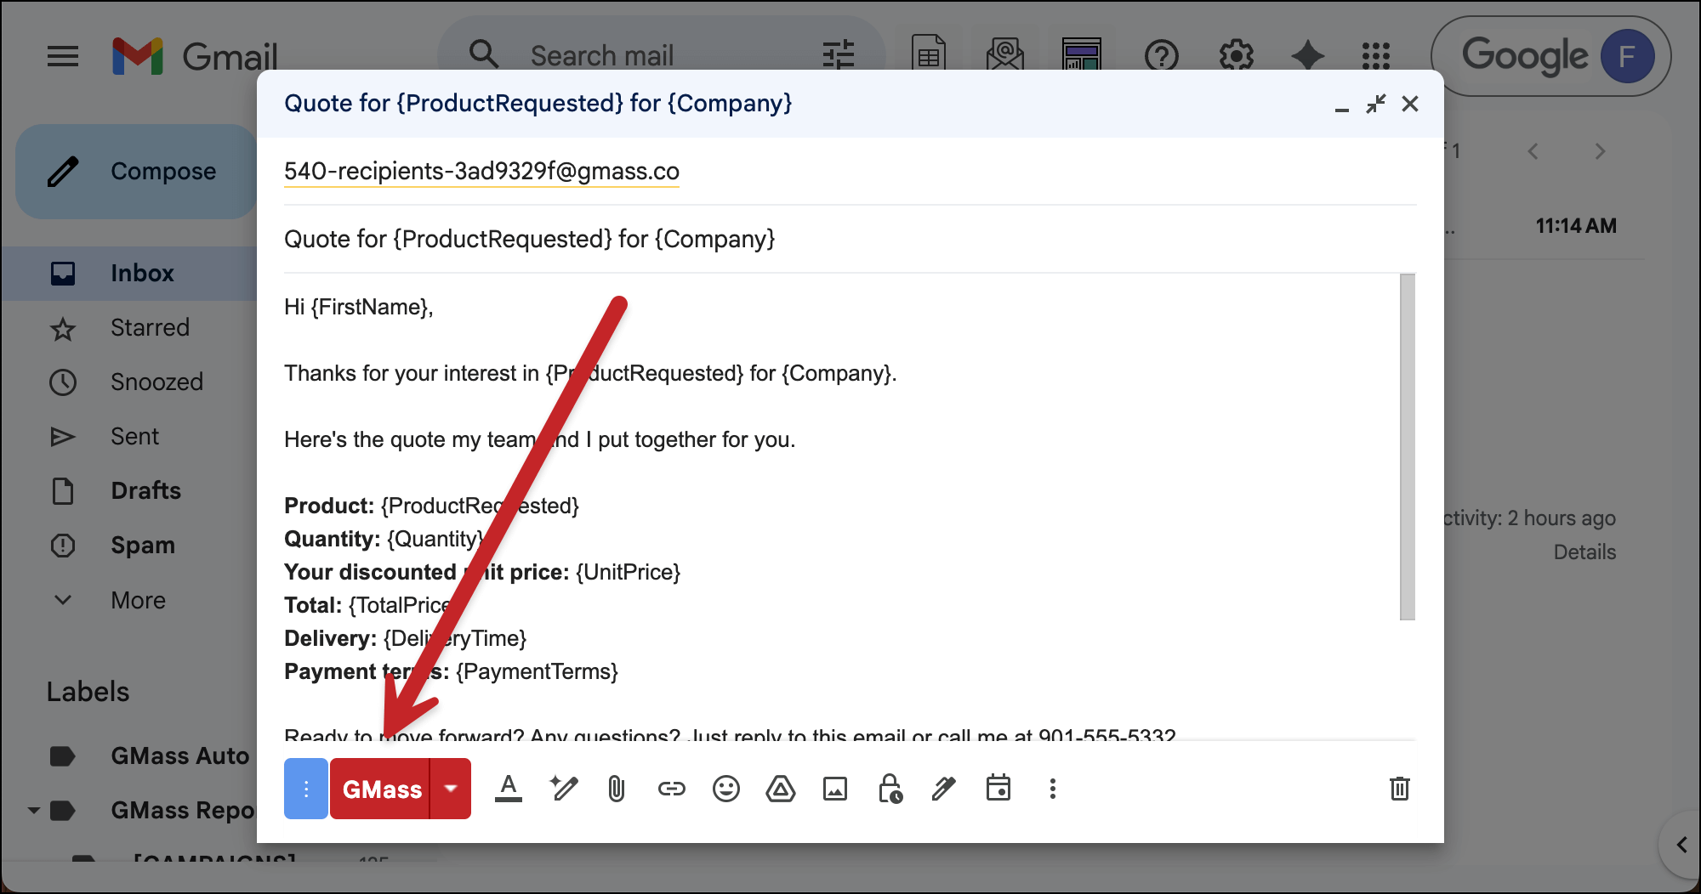Insert a link using the link icon
1701x894 pixels.
(x=671, y=789)
